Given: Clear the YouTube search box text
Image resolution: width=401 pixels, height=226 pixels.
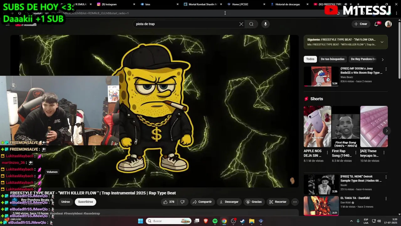Looking at the screenshot, I should tap(241, 24).
